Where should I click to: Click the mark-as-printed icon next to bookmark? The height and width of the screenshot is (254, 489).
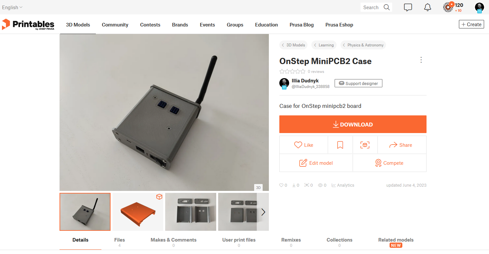click(x=365, y=145)
